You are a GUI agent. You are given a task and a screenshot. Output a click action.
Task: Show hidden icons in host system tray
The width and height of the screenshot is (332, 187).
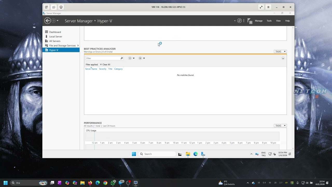tap(248, 183)
